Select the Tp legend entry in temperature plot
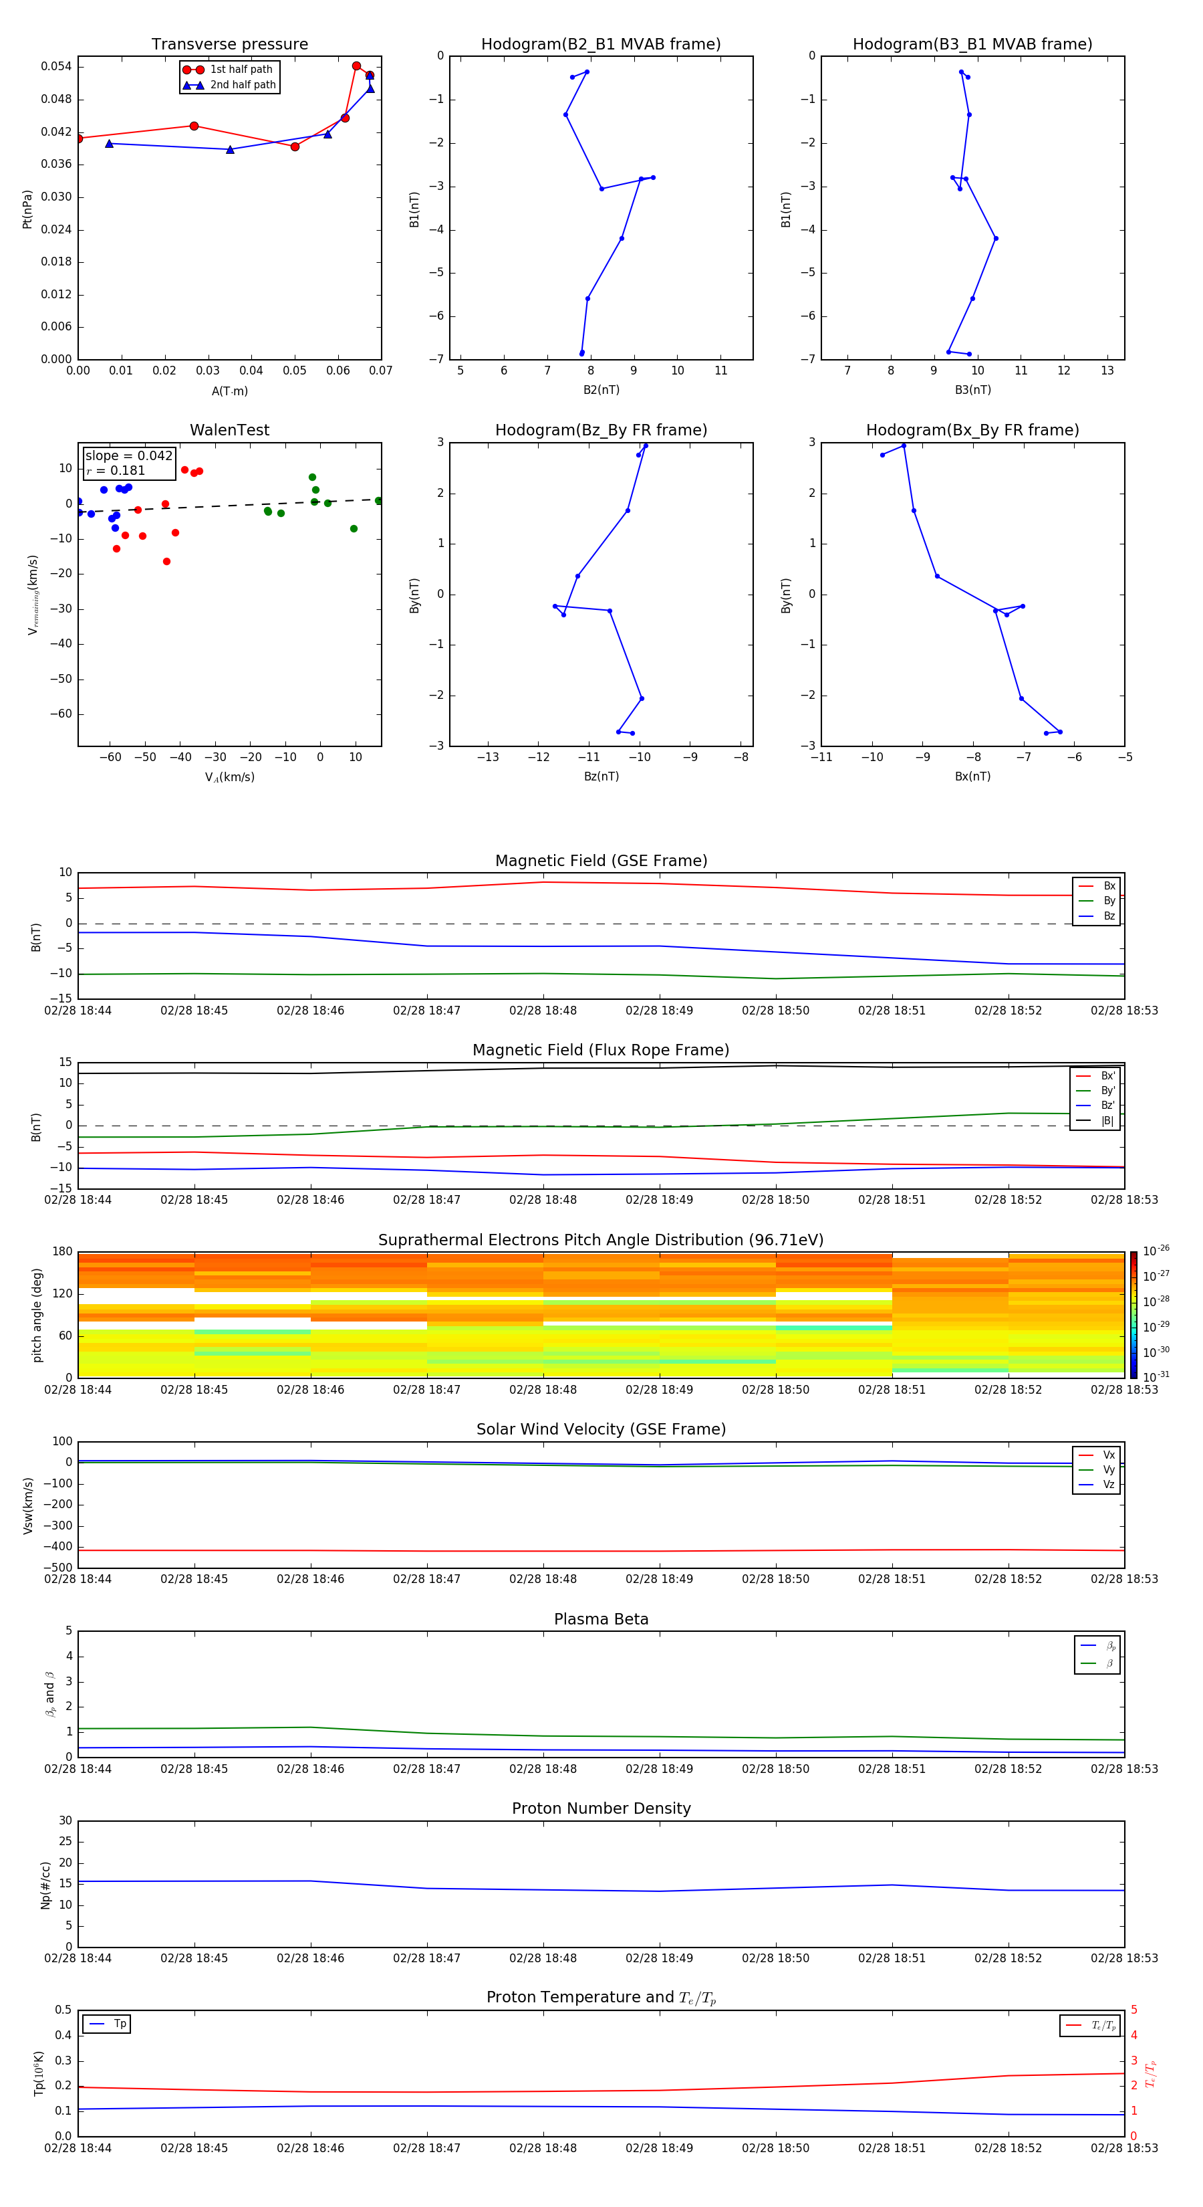 (x=107, y=2024)
